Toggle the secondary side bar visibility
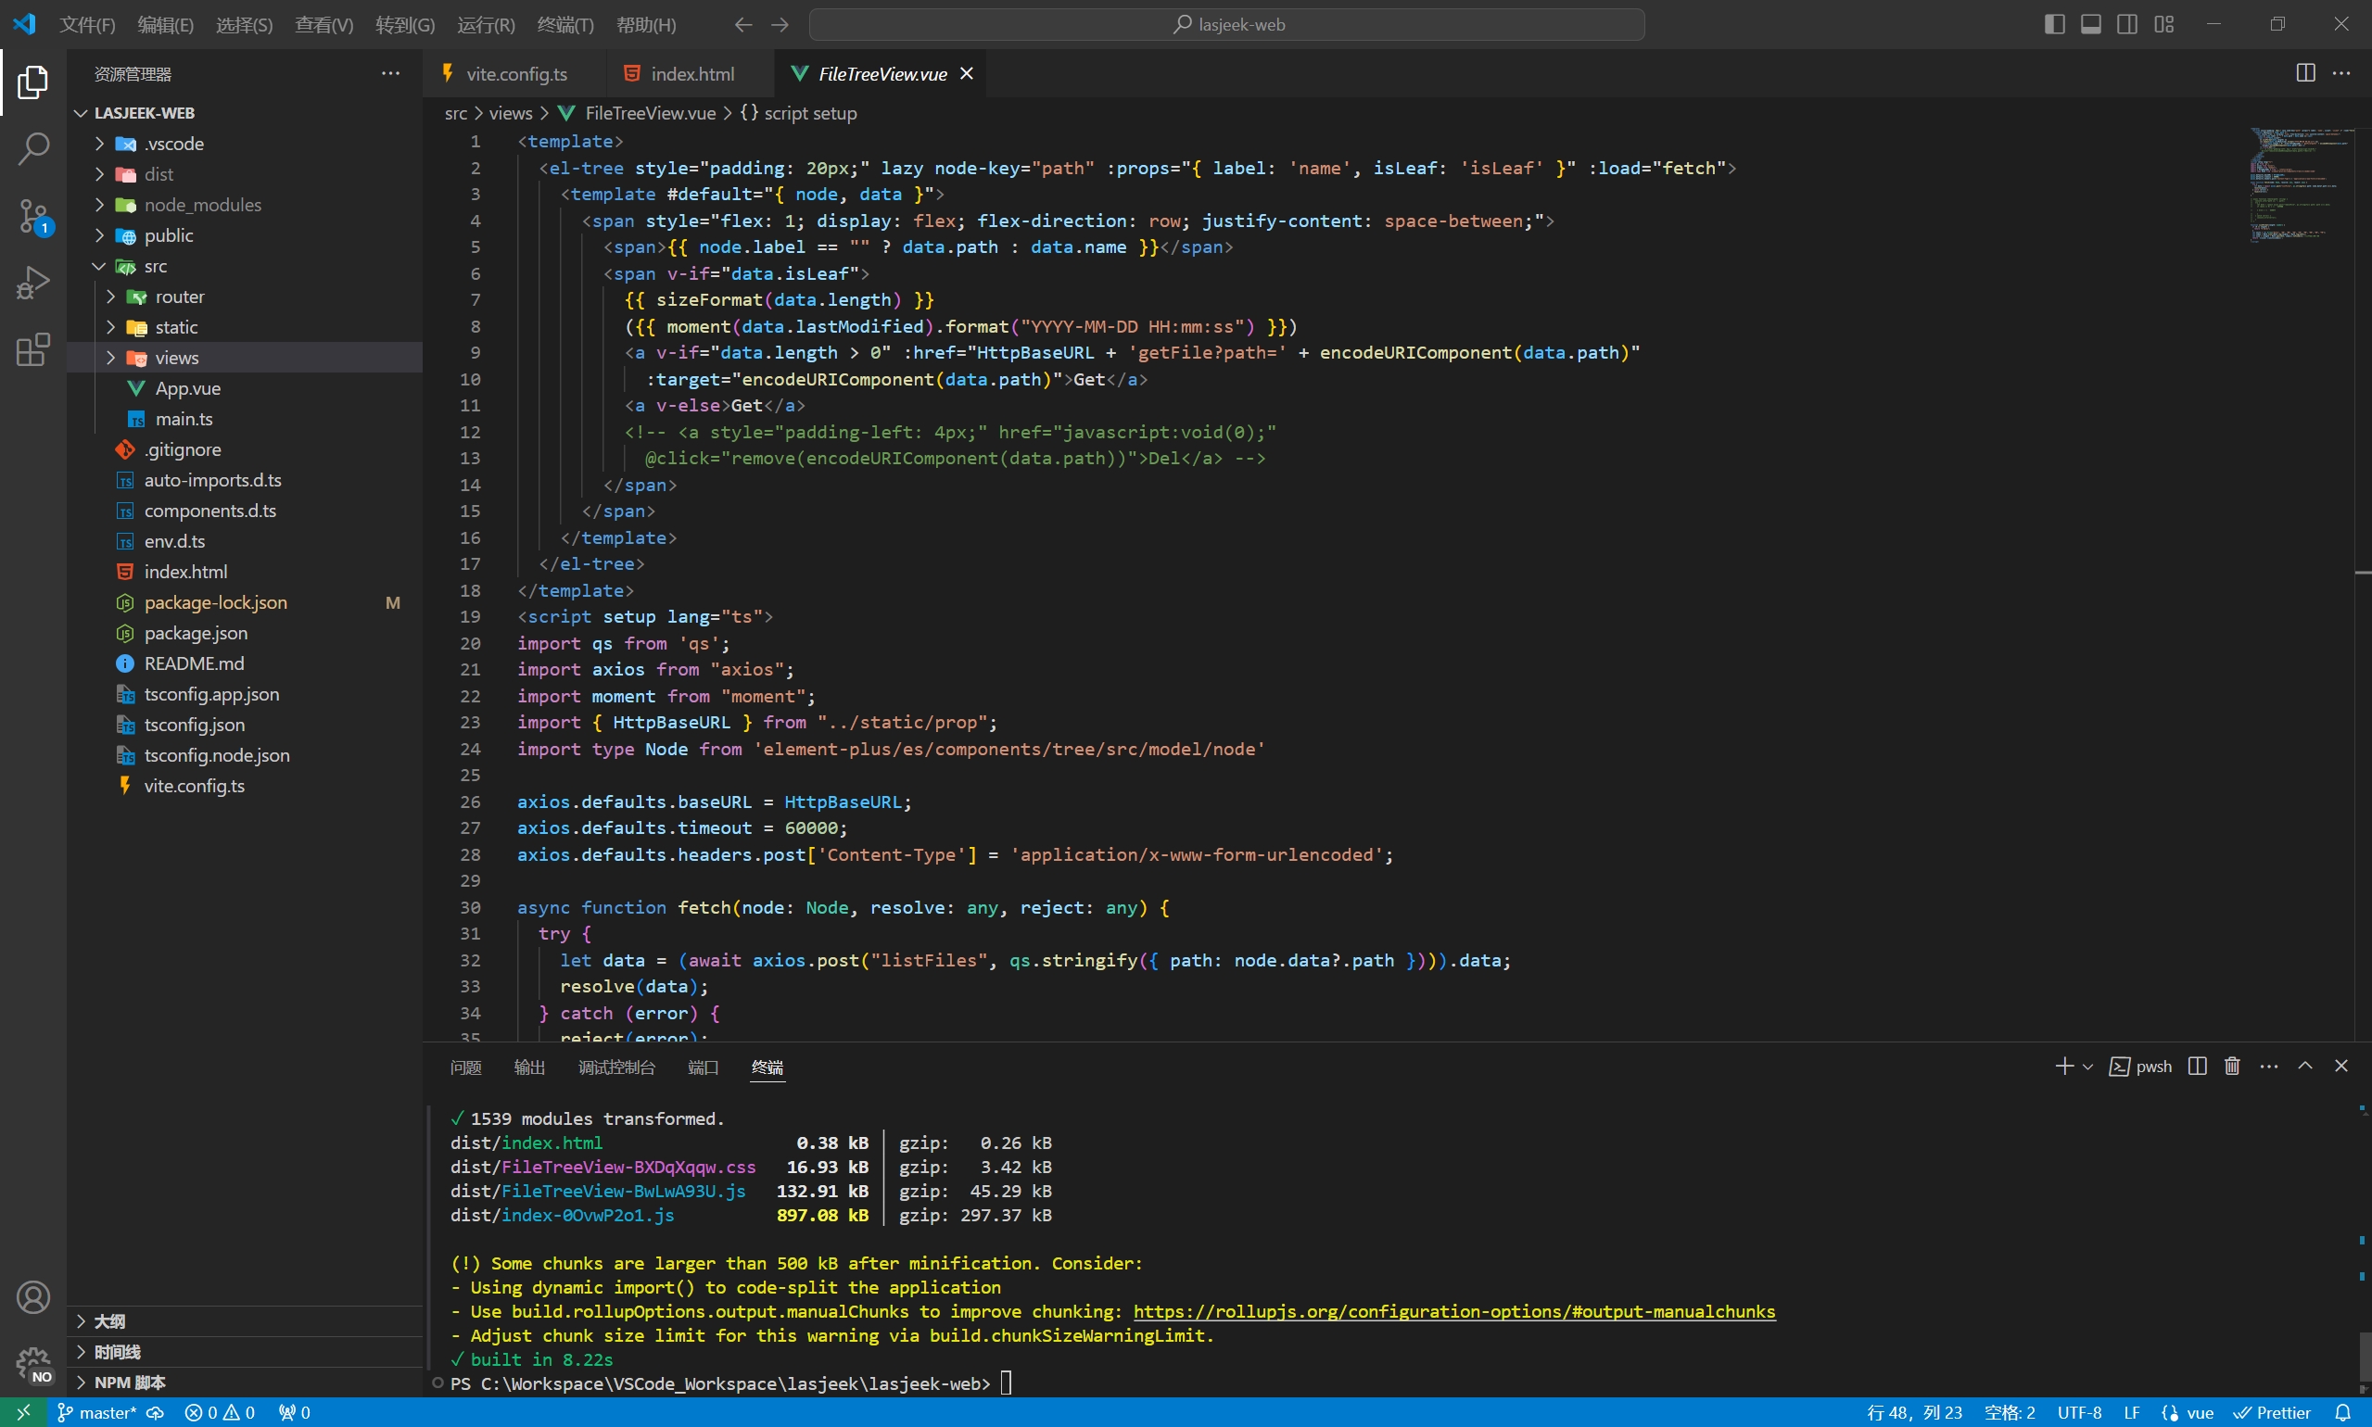This screenshot has width=2372, height=1427. (x=2127, y=24)
